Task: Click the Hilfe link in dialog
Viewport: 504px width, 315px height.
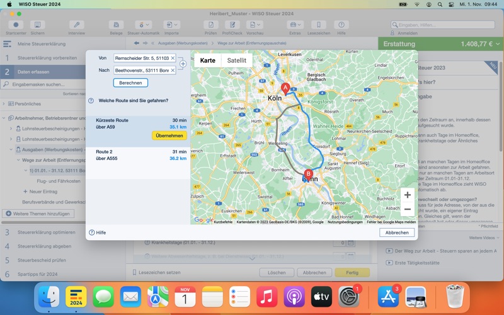Action: pos(98,232)
